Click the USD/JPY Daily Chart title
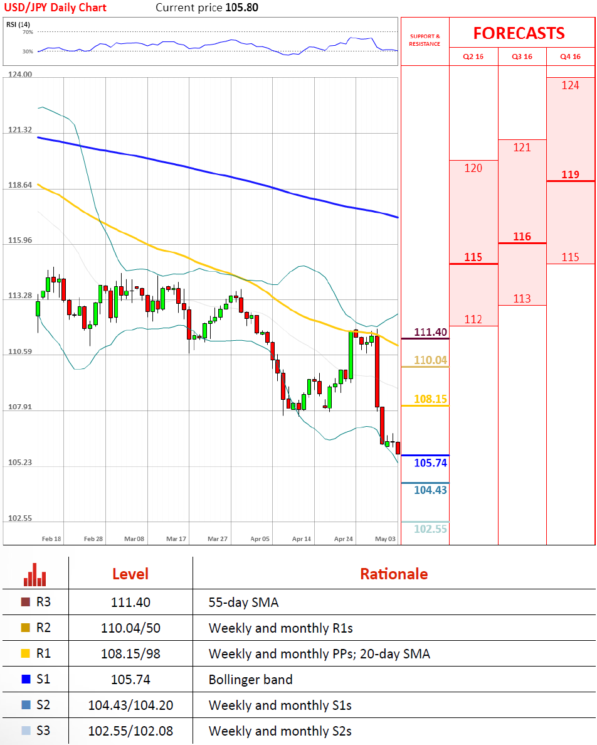Screen dimensions: 597x745 [x=55, y=8]
